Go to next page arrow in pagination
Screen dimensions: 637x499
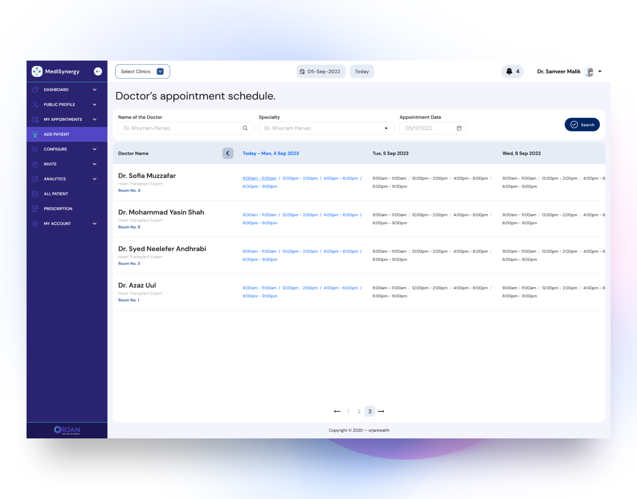click(x=381, y=411)
